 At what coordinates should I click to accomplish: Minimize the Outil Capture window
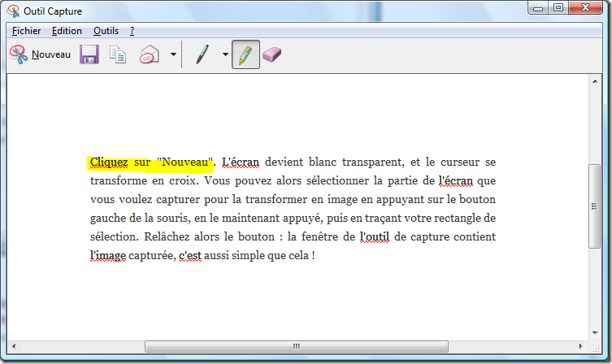tap(538, 8)
